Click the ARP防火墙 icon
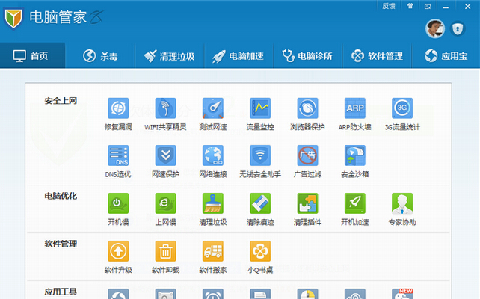The image size is (480, 299). click(354, 108)
